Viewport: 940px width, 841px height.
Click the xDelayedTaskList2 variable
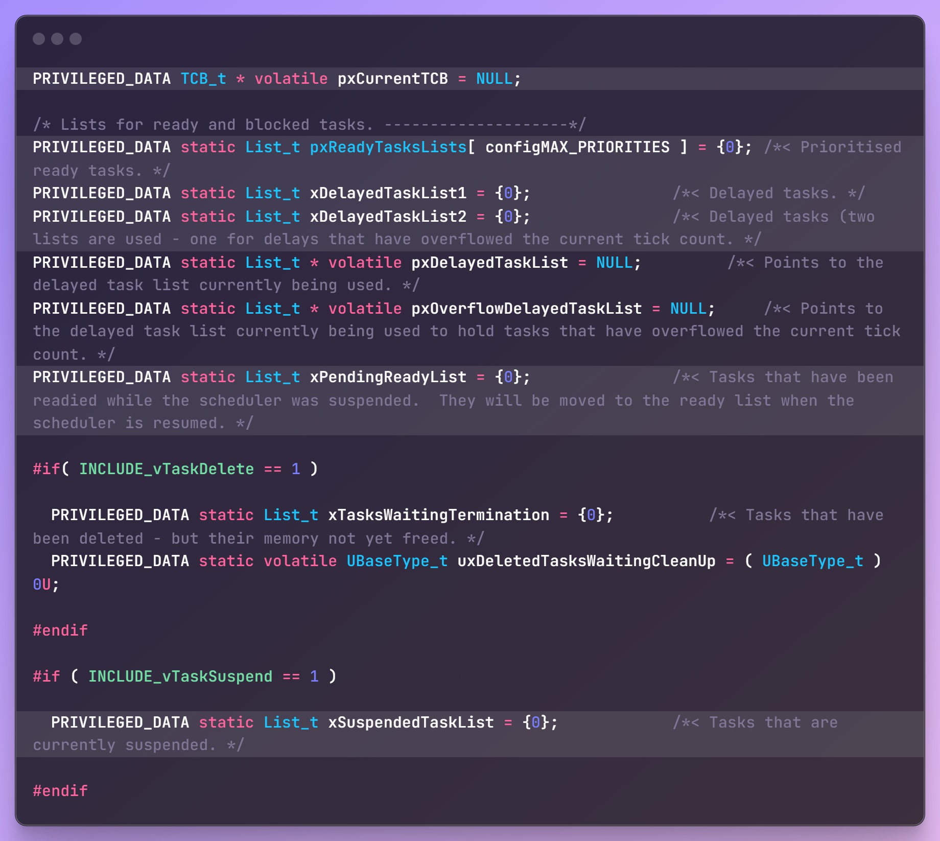(388, 217)
